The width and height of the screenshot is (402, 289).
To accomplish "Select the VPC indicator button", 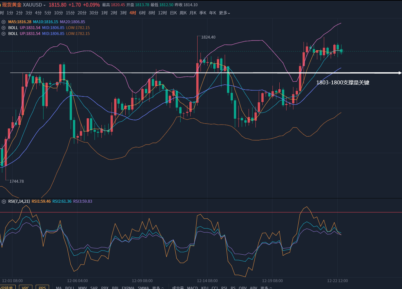I will [26, 287].
